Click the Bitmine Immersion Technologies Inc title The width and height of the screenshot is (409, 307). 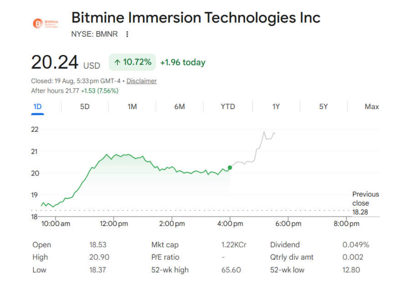pos(196,18)
